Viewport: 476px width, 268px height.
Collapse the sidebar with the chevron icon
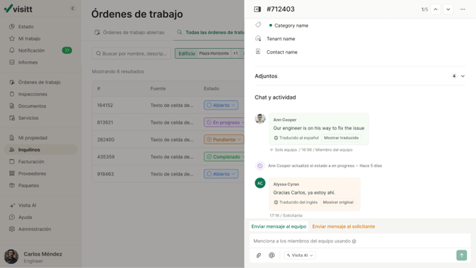[73, 8]
